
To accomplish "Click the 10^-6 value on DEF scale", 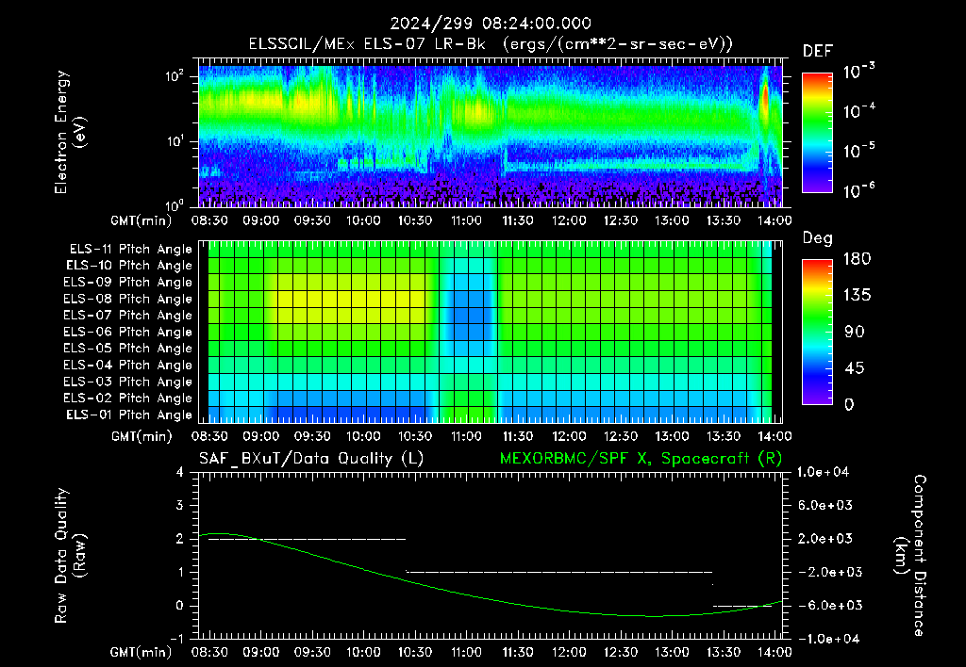I will pos(858,190).
